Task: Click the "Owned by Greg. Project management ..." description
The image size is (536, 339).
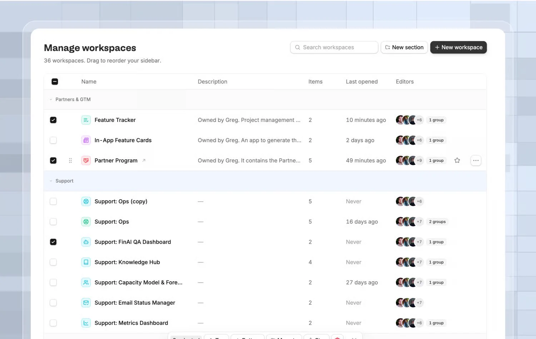Action: 249,120
